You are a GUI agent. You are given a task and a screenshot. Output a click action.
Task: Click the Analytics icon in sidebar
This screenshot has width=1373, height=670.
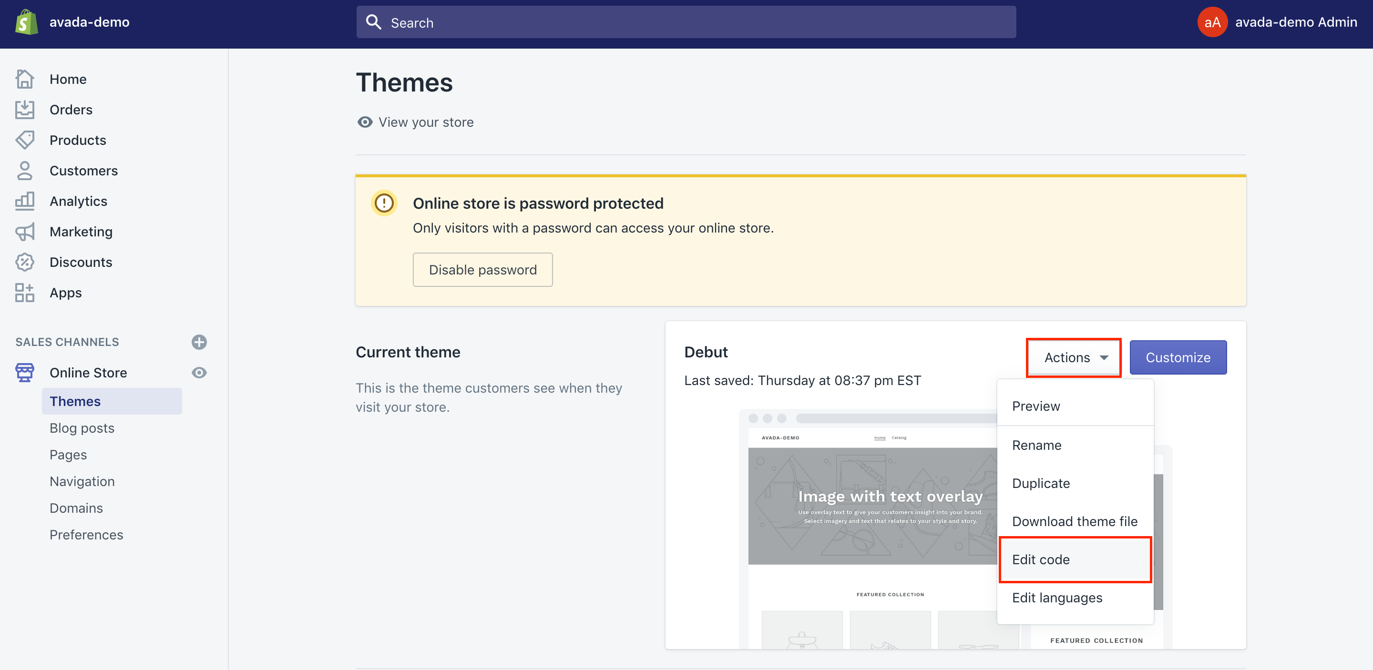click(25, 201)
